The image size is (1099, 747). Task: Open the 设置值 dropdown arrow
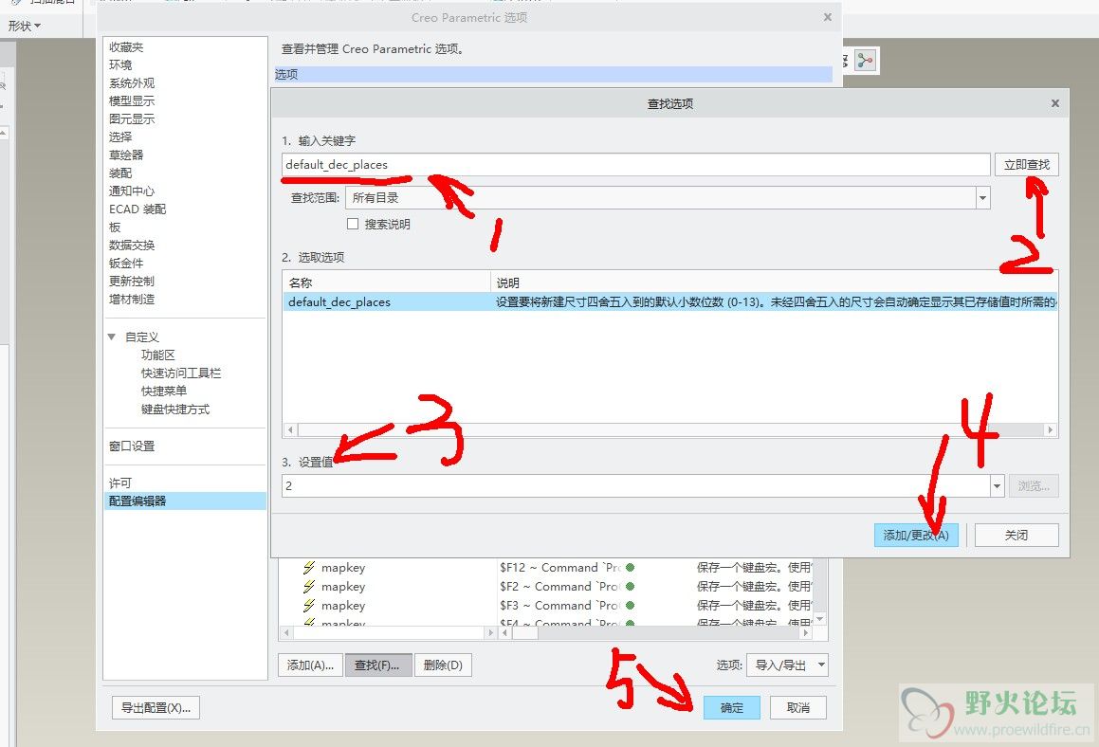(997, 485)
